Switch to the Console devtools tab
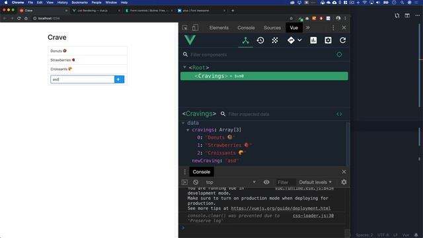 246,28
